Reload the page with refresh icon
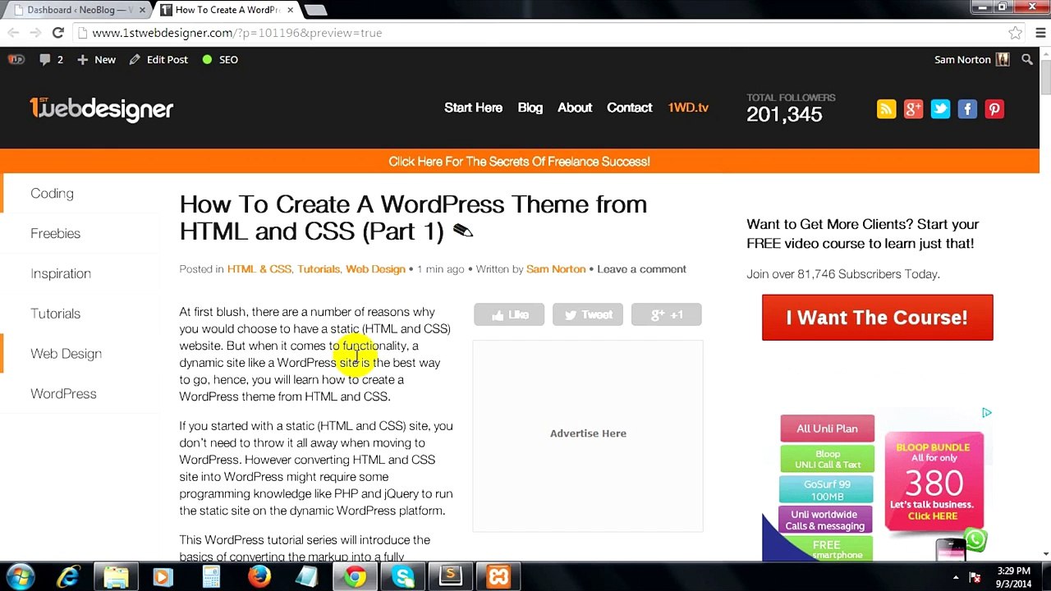This screenshot has width=1051, height=591. click(57, 33)
